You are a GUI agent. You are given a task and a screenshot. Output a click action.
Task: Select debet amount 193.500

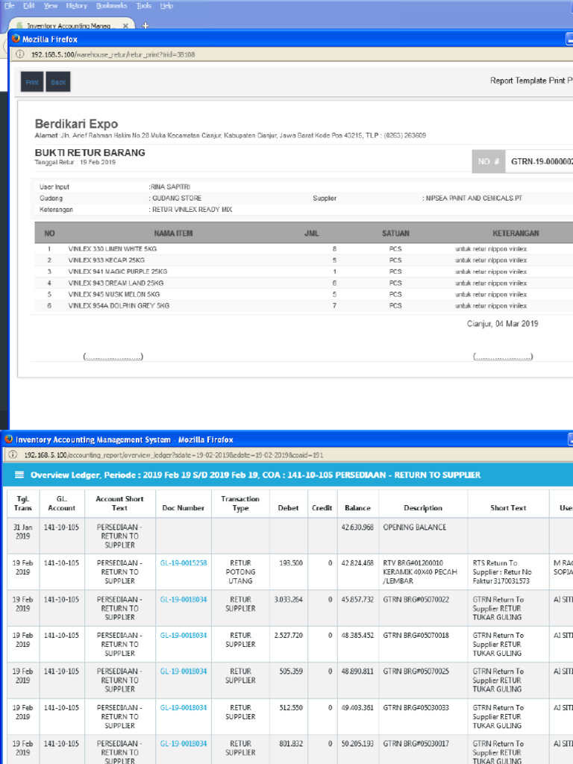coord(291,563)
